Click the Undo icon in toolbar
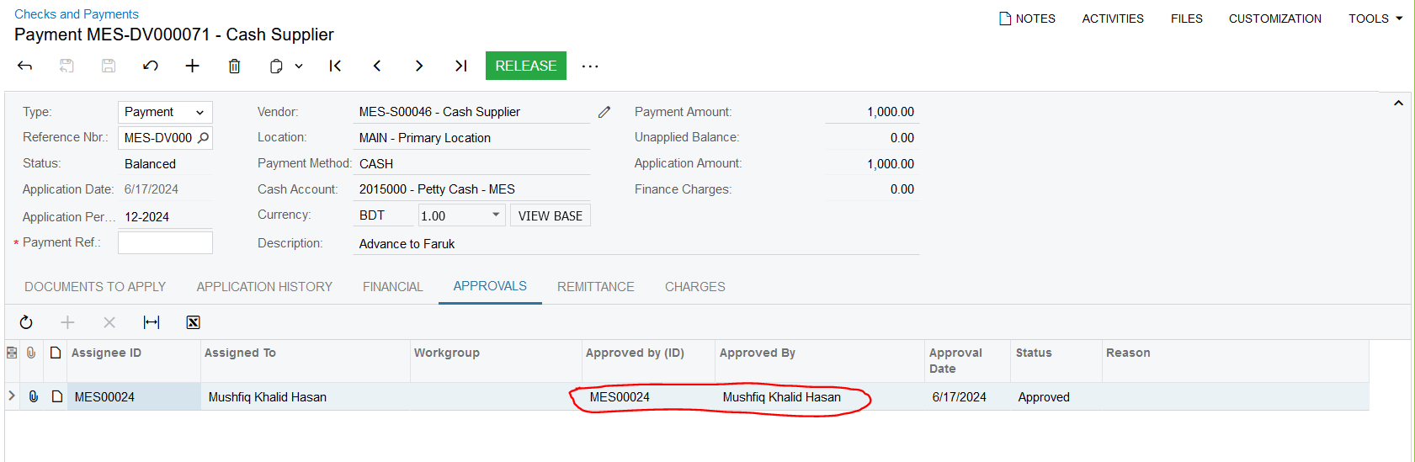Viewport: 1415px width, 462px height. [x=151, y=66]
